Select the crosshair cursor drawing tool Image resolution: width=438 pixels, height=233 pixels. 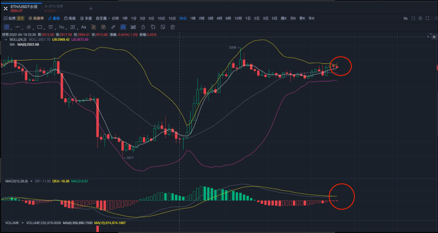tap(6, 27)
